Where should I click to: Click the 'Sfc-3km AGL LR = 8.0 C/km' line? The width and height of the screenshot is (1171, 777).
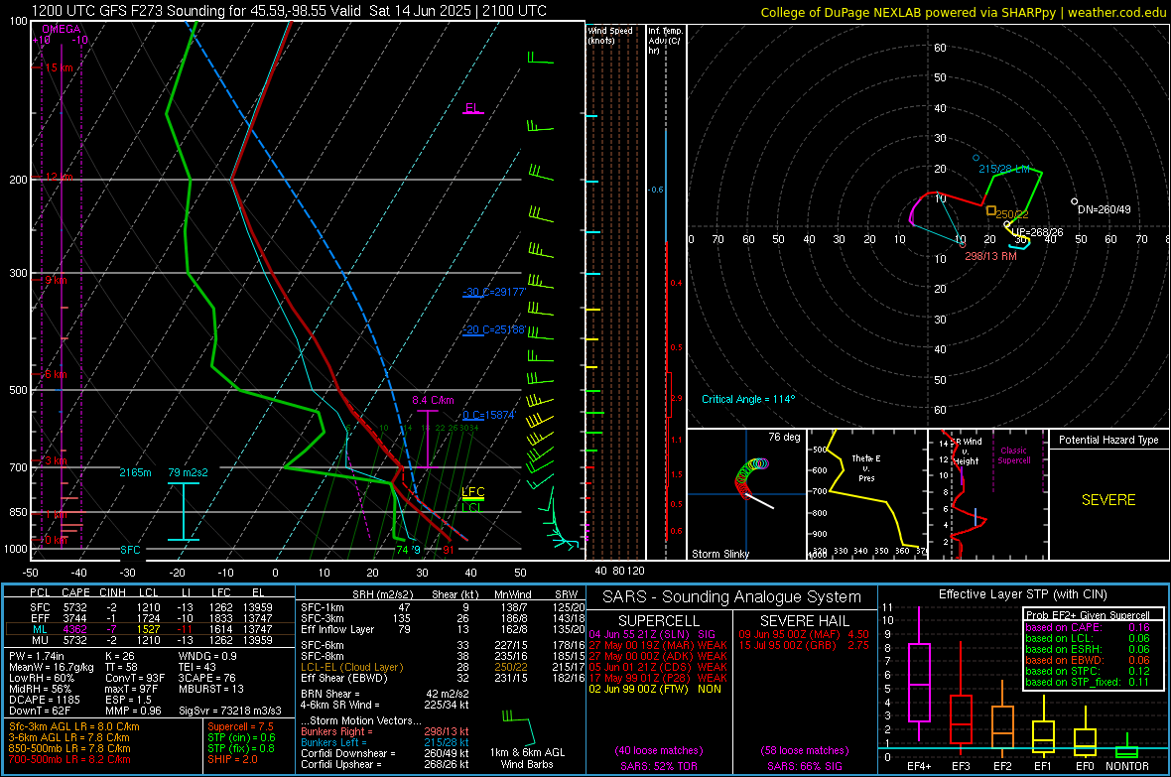click(74, 727)
